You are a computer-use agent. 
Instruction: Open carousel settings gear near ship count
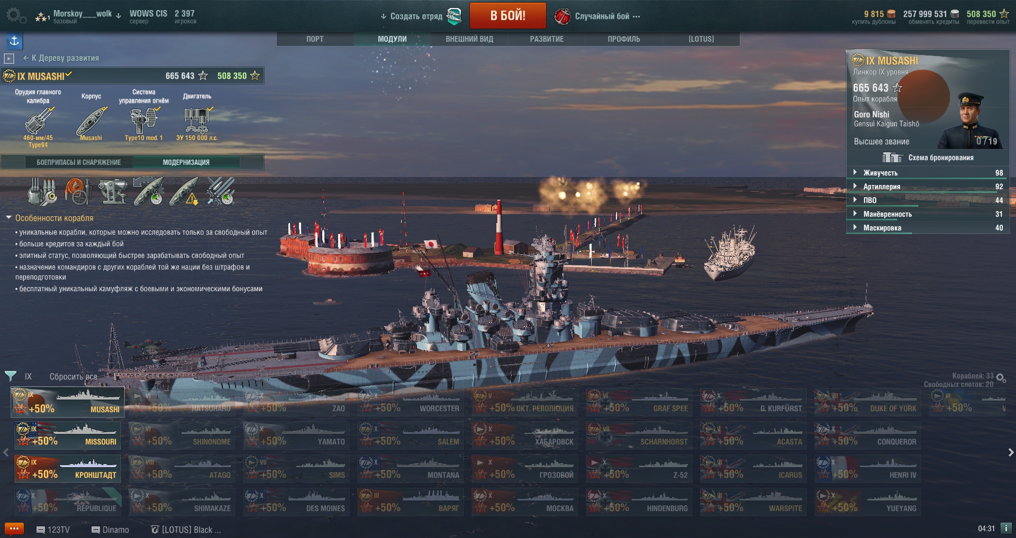(1000, 377)
